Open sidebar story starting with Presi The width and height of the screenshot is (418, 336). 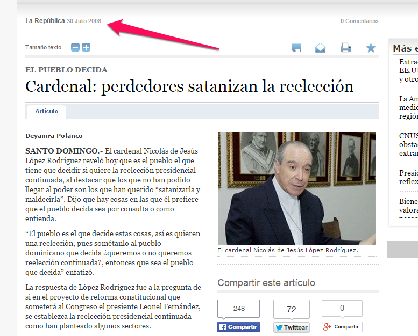point(408,177)
